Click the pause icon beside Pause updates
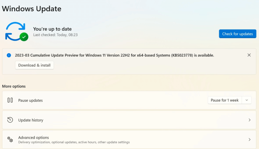The image size is (259, 149). (10, 100)
